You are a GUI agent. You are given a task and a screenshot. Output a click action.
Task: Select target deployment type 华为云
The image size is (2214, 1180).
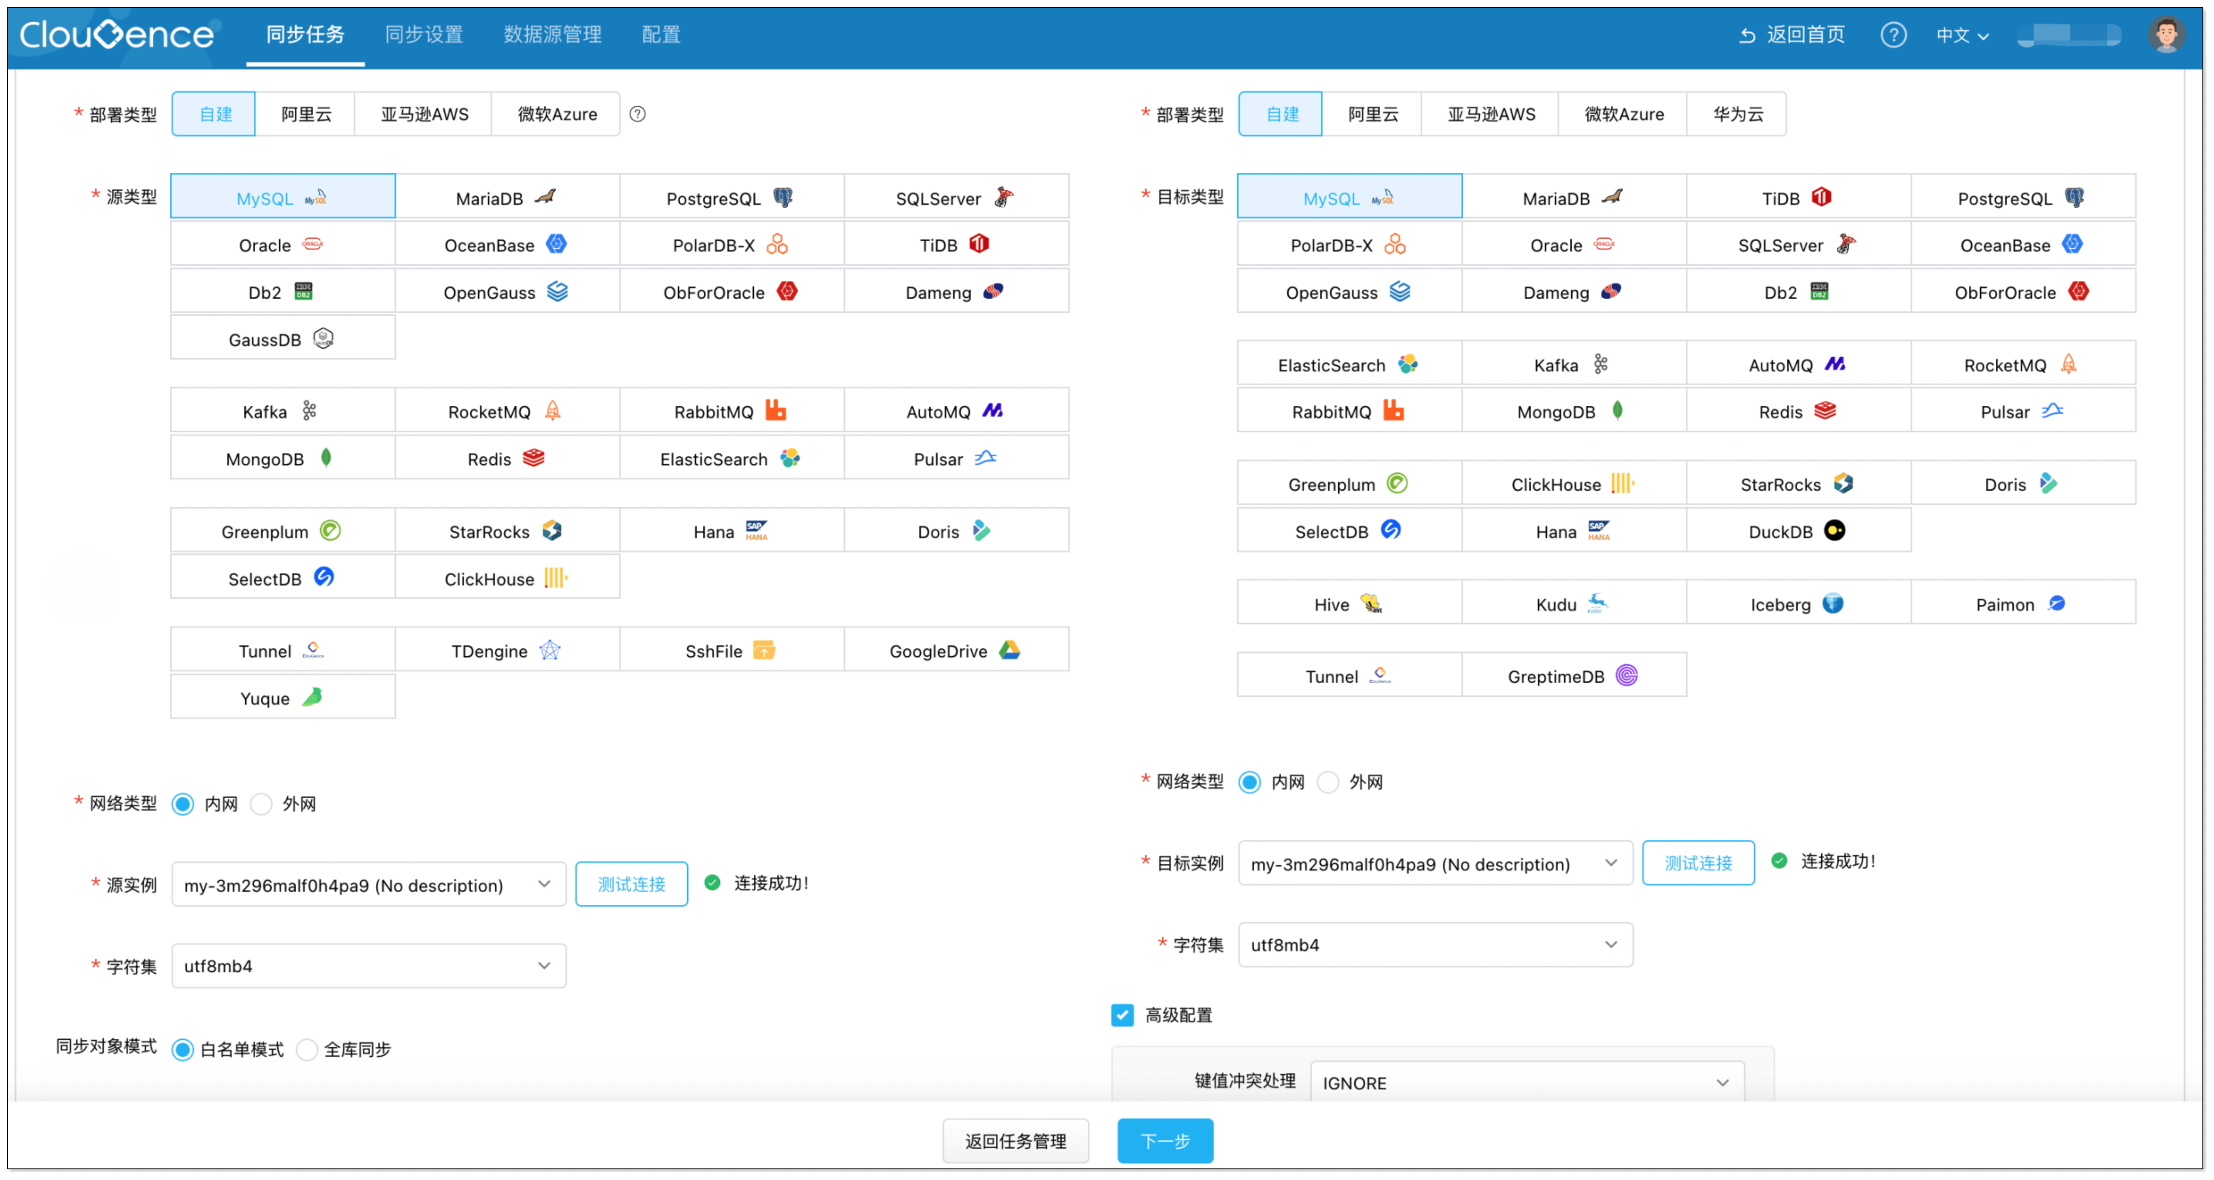click(x=1737, y=113)
